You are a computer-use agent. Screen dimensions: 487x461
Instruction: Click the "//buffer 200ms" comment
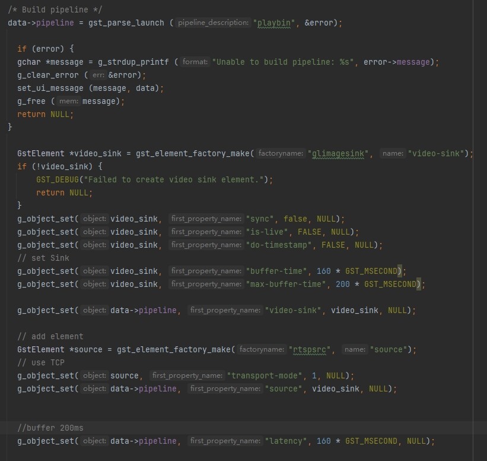(x=50, y=428)
